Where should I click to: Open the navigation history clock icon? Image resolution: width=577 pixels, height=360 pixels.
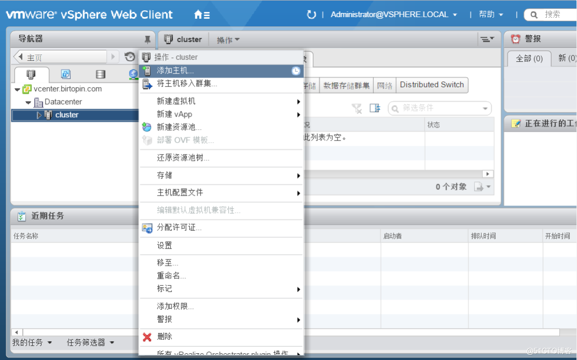click(x=130, y=57)
